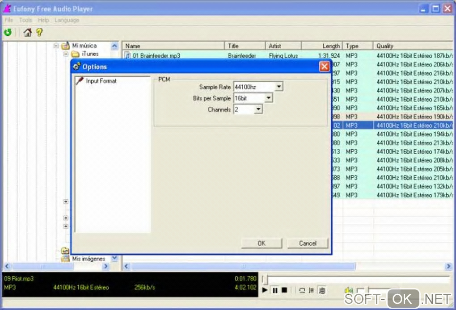Click the Mis imágenes folder icon
Viewport: 456px width, 310px height.
(65, 258)
